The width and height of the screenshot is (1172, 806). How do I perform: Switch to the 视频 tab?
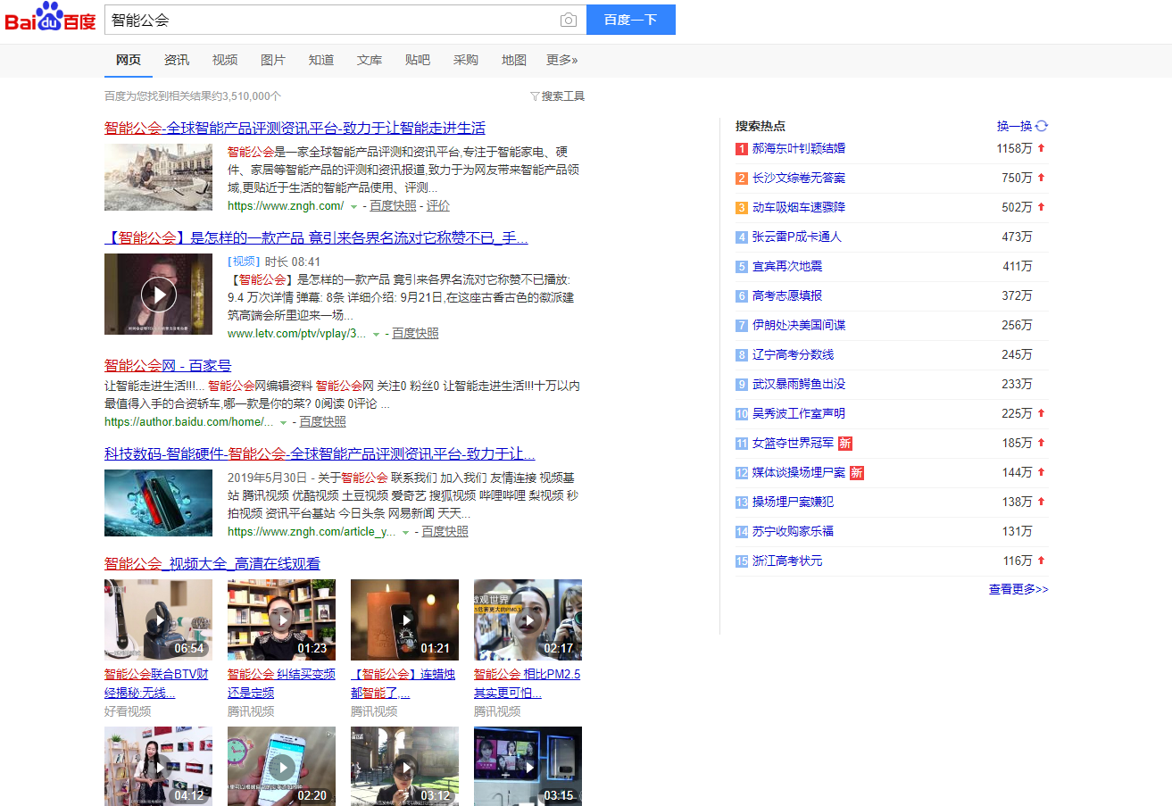pos(224,60)
